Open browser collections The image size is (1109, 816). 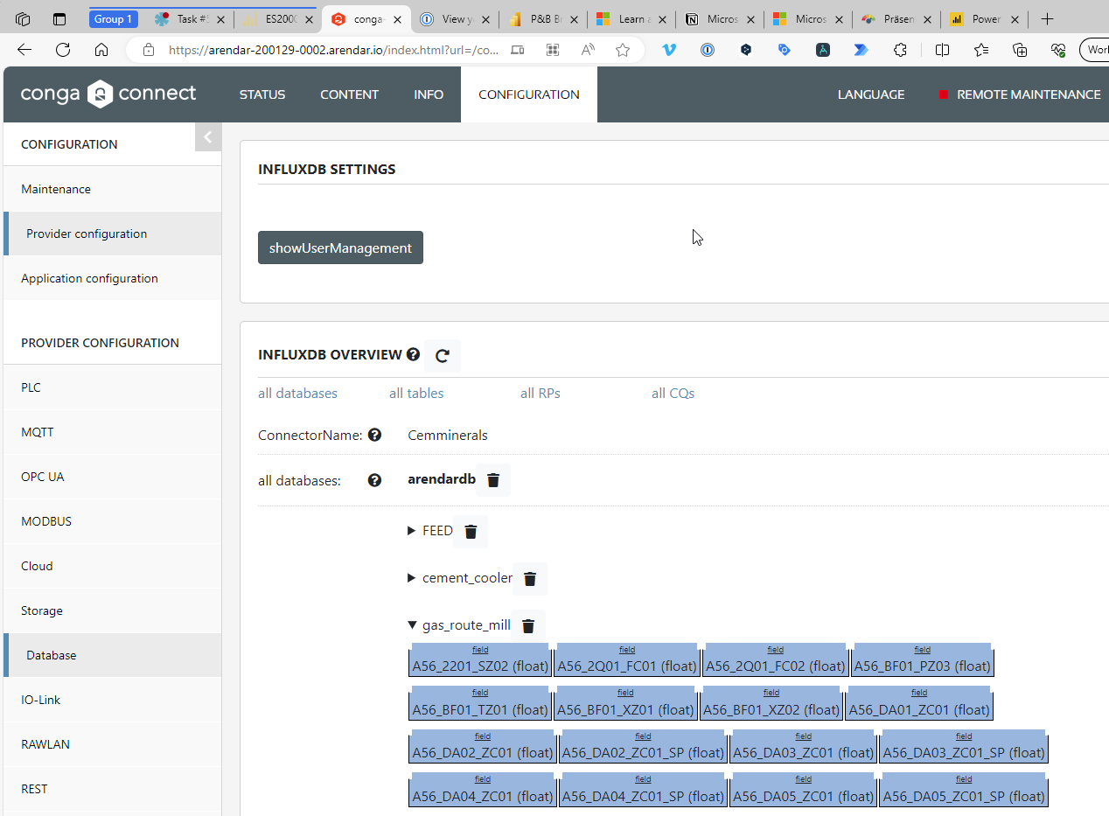point(1020,50)
